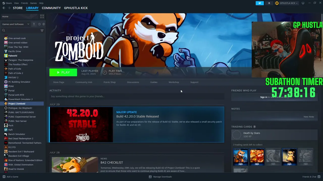Click the R.E.P.O. game icon

point(6,147)
